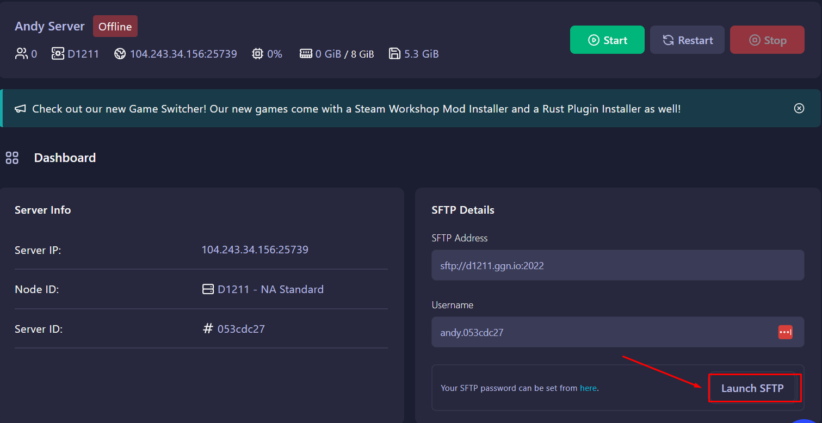Open the 'here' link to set SFTP password
Viewport: 822px width, 423px height.
pyautogui.click(x=589, y=388)
